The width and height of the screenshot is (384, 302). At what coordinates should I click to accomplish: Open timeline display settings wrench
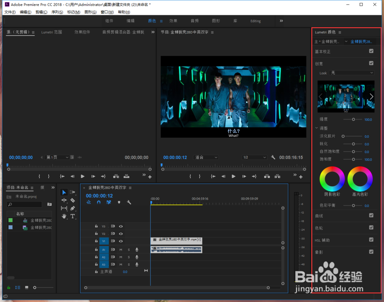129,202
